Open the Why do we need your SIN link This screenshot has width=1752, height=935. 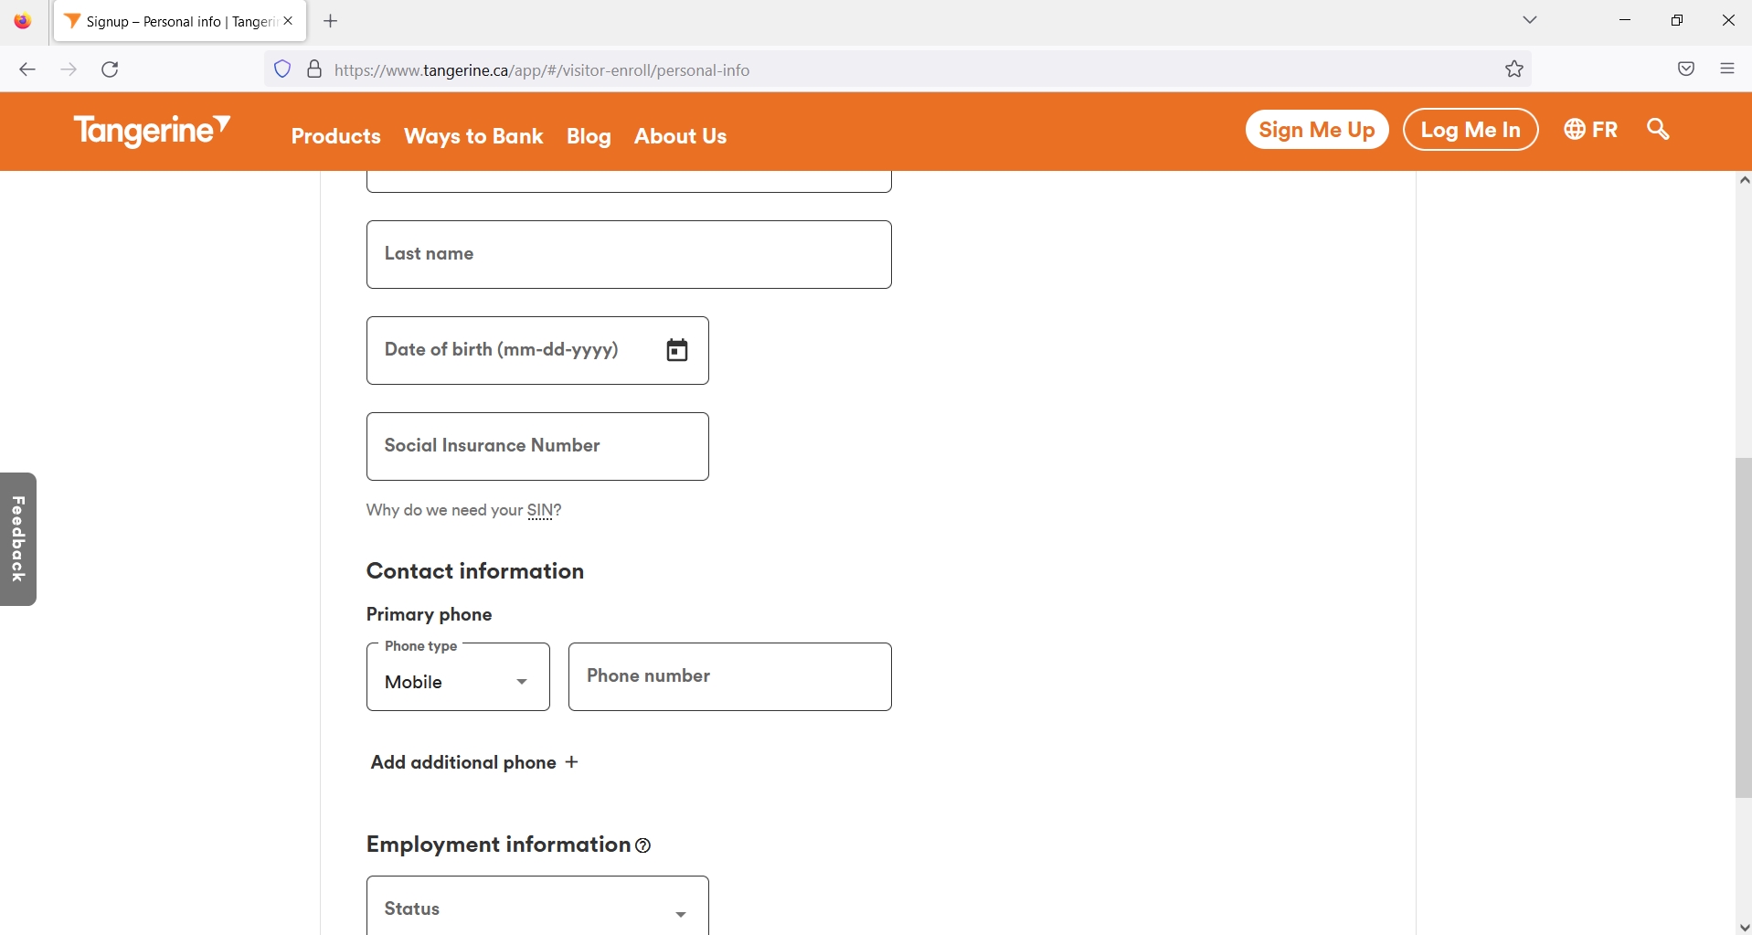[462, 510]
